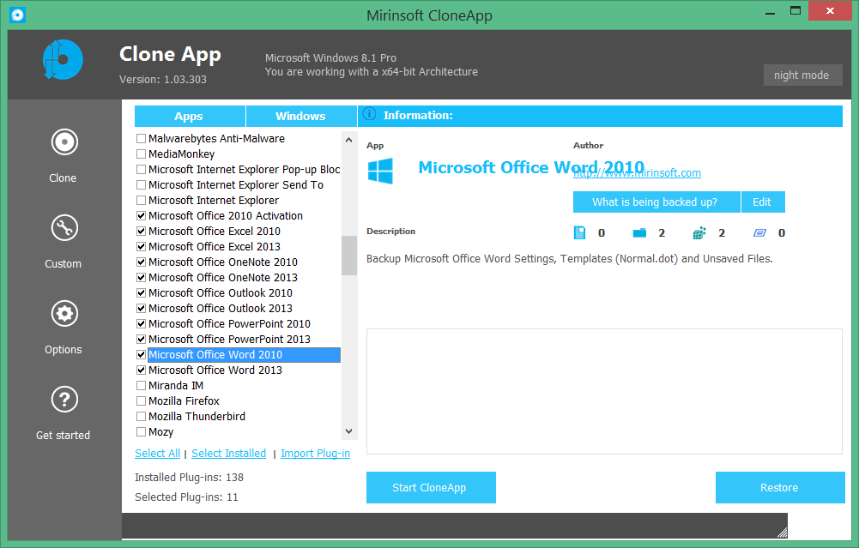The width and height of the screenshot is (859, 548).
Task: Click the registry keys count icon
Action: [x=699, y=232]
